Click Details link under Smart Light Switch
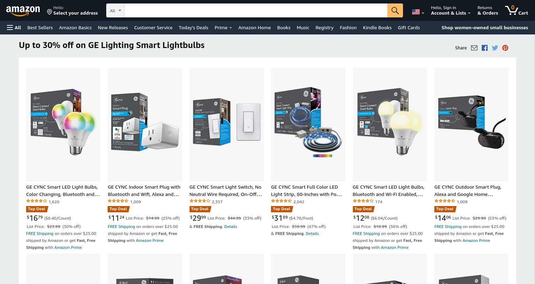535x284 pixels. tap(231, 227)
